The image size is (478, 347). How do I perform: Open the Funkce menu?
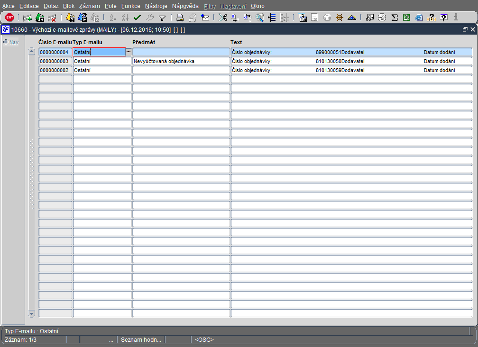(x=130, y=6)
